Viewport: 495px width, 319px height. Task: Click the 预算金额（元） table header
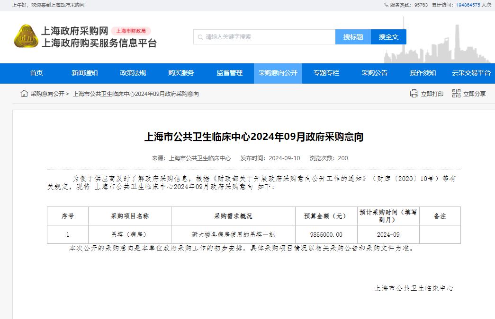[x=326, y=216]
